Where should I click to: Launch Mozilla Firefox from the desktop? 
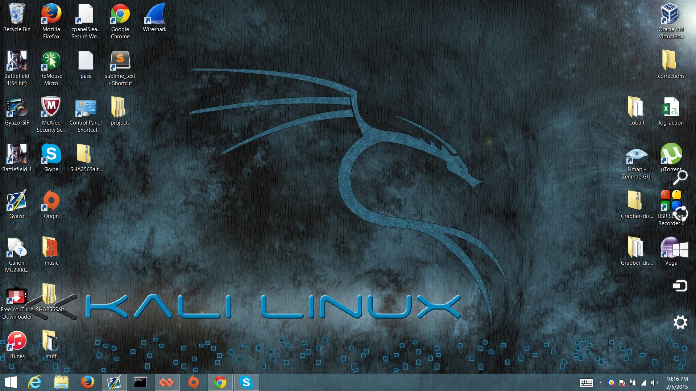point(51,21)
